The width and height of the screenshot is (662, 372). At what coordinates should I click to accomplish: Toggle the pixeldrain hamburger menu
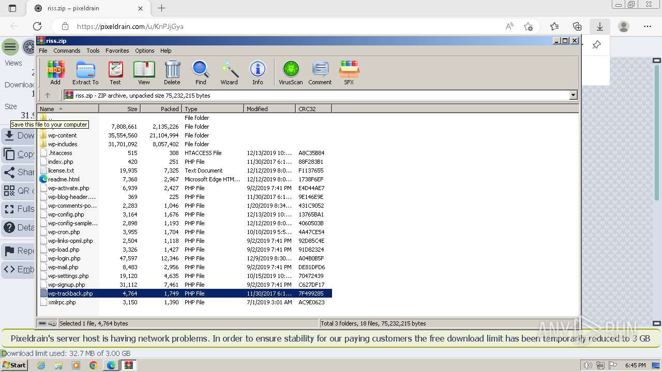pyautogui.click(x=10, y=47)
